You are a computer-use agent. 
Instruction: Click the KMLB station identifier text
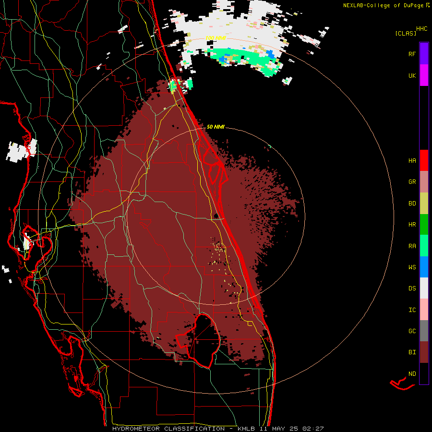pos(246,429)
